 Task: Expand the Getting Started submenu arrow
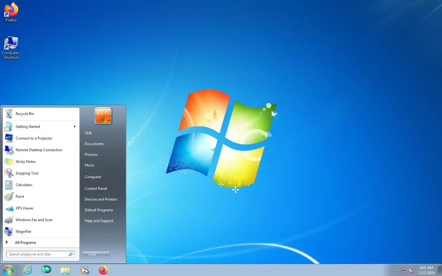pos(75,127)
